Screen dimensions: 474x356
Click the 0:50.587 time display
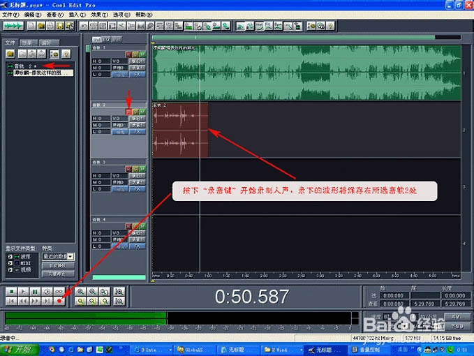click(251, 297)
